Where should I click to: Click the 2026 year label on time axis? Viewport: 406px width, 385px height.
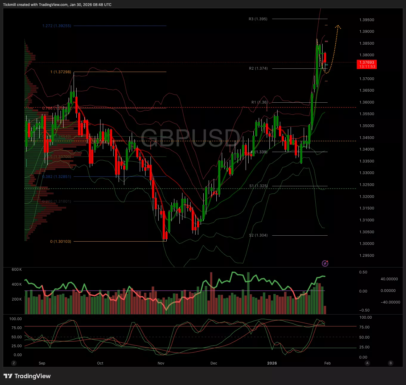point(272,363)
